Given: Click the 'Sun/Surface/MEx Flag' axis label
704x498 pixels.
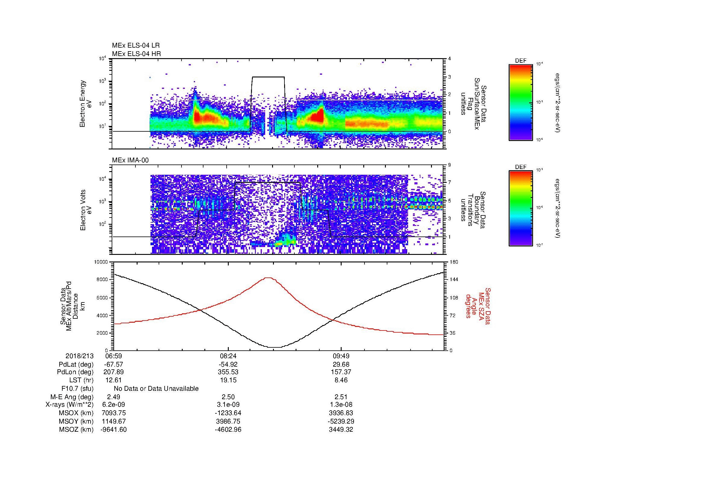Looking at the screenshot, I should point(474,104).
